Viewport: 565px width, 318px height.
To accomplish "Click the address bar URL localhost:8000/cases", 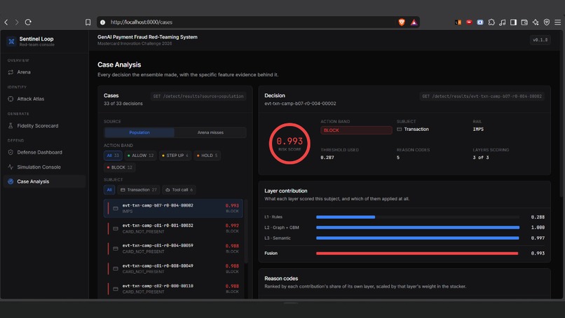I will (142, 22).
